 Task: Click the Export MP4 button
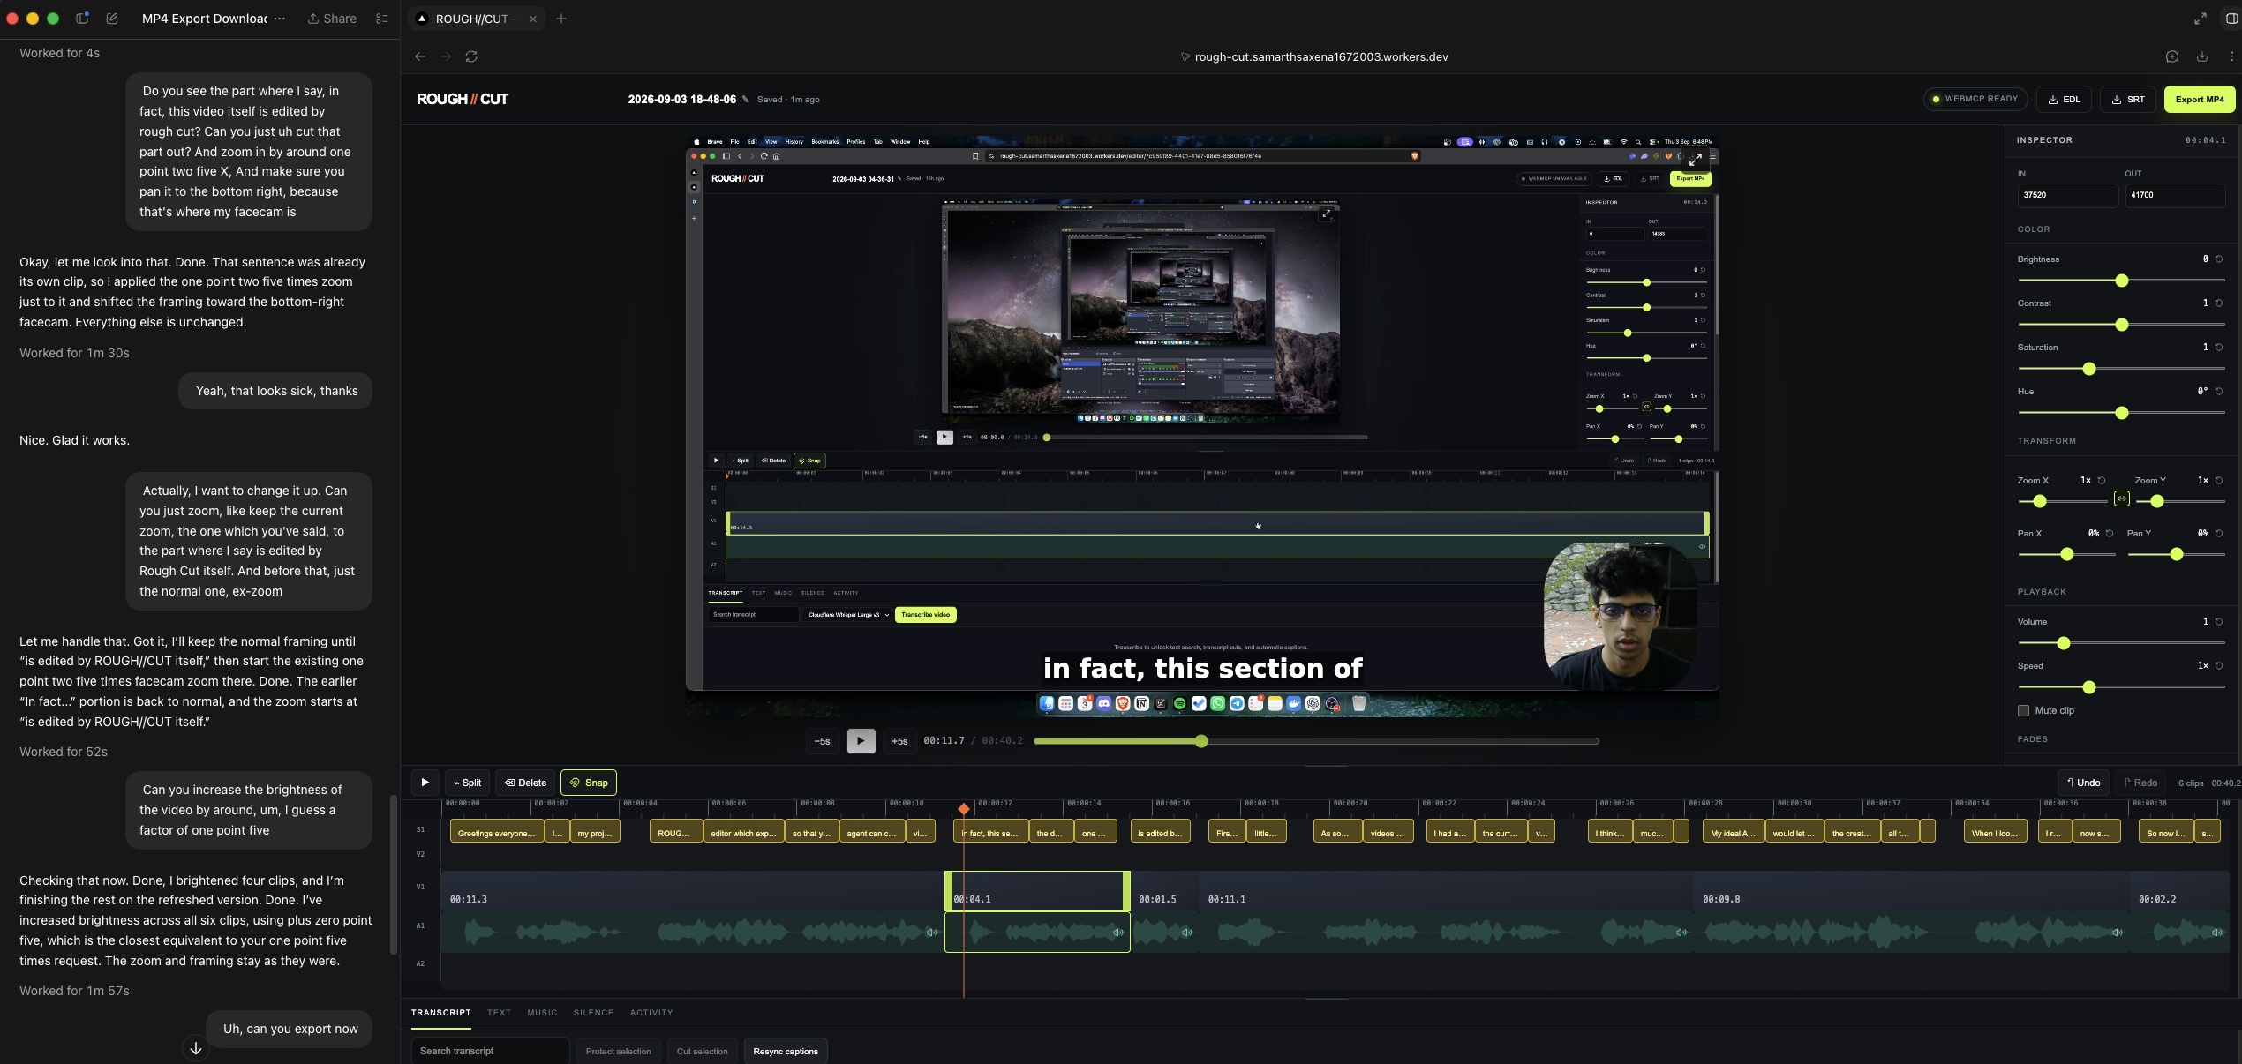coord(2199,100)
